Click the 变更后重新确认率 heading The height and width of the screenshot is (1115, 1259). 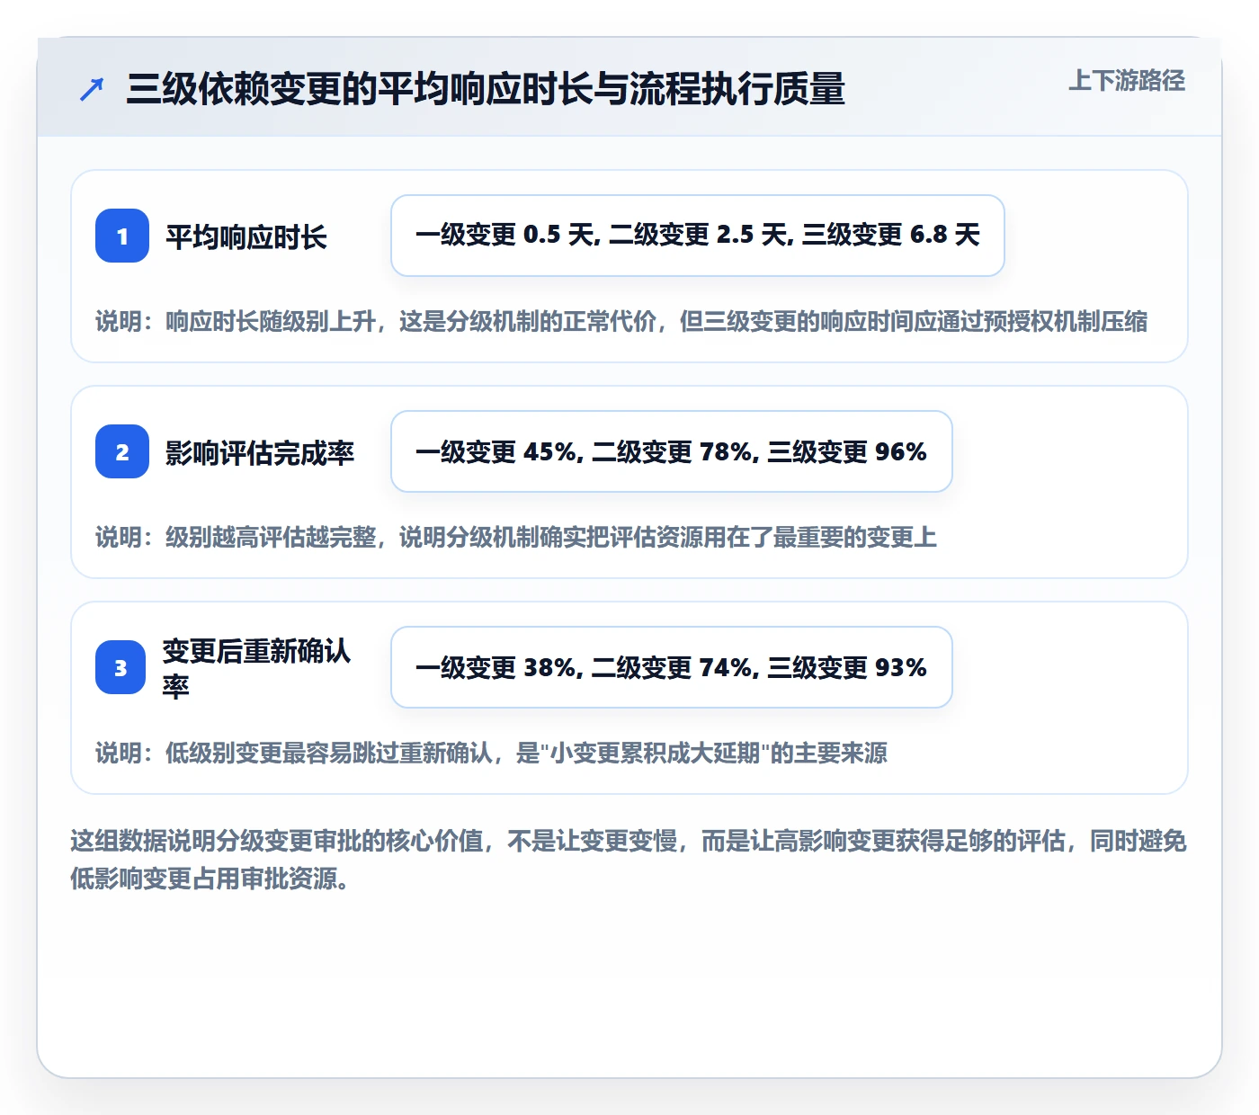click(257, 667)
